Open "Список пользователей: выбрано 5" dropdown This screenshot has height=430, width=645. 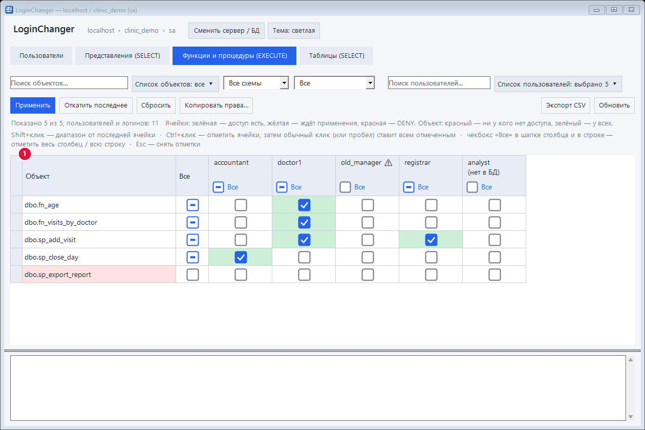(x=558, y=84)
